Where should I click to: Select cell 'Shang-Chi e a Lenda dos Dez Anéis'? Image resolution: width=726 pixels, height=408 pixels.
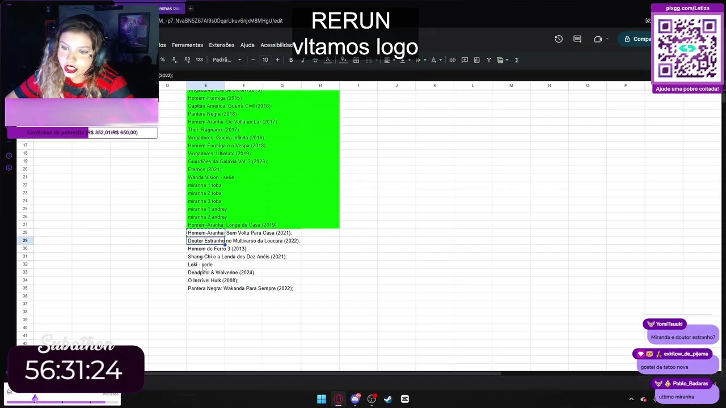pos(237,257)
